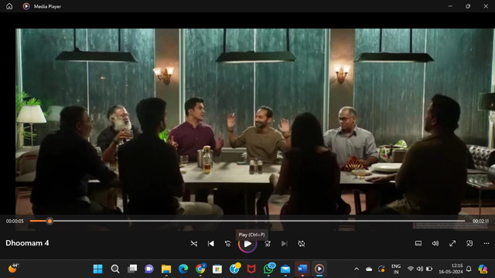
Task: Enable mini player mode
Action: pos(469,243)
